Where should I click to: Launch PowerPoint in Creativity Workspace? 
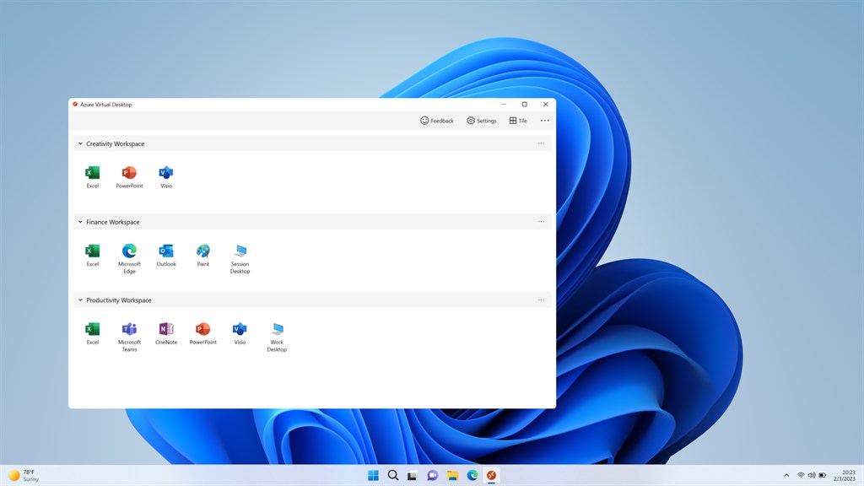coord(129,177)
